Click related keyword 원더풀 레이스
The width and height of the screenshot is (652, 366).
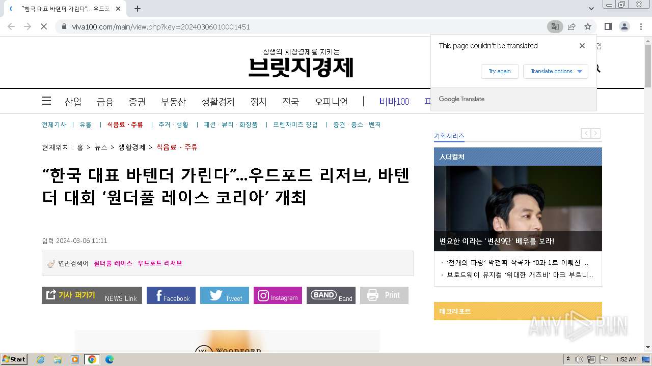[113, 263]
